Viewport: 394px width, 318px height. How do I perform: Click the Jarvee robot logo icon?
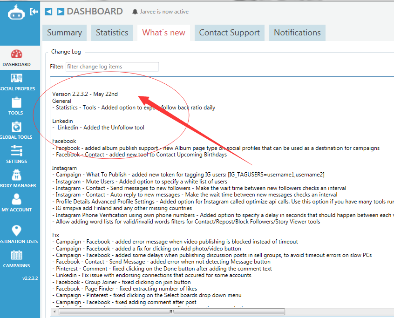16,12
